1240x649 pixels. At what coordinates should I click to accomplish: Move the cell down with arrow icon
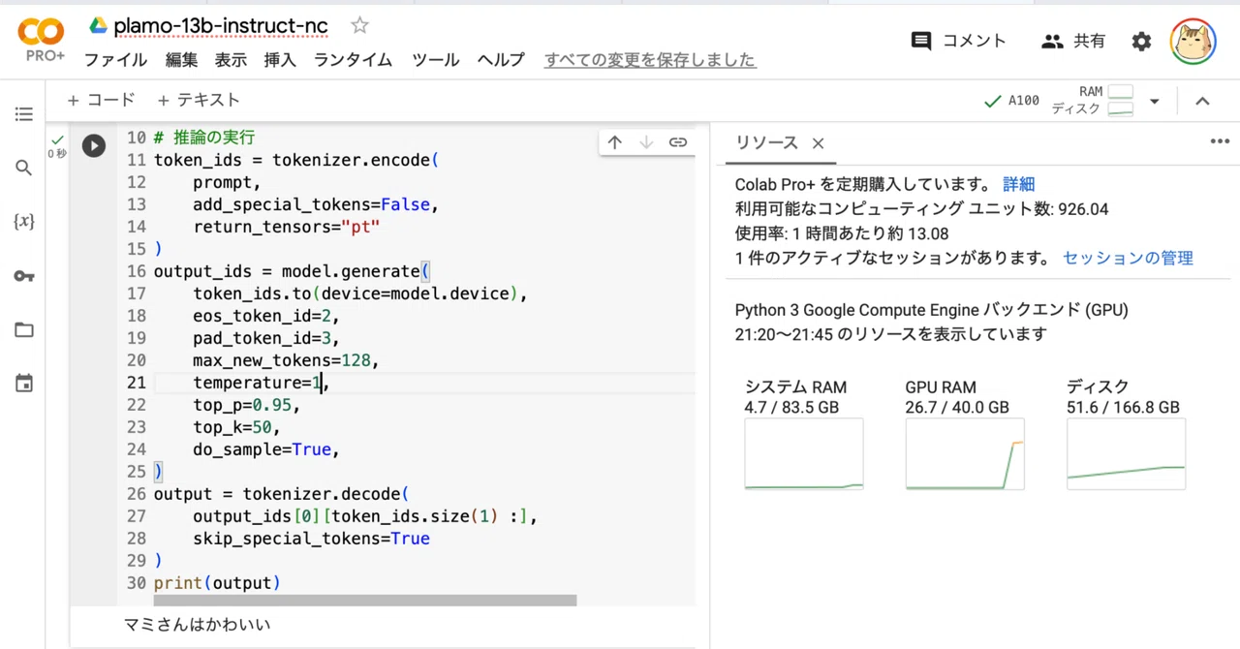[x=646, y=142]
